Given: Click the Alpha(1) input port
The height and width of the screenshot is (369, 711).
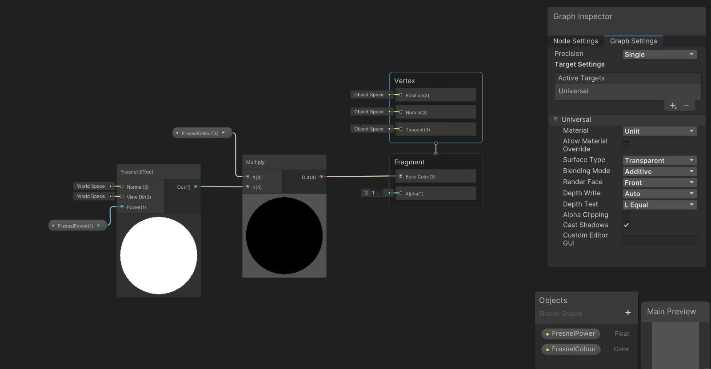Looking at the screenshot, I should (x=400, y=193).
